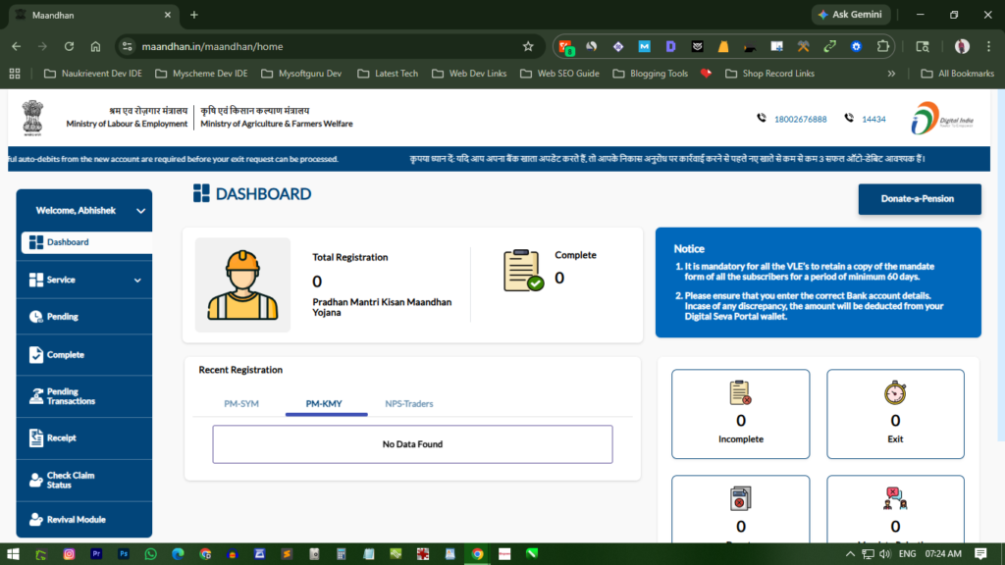Switch to the PM-SYM tab
The height and width of the screenshot is (565, 1005).
pyautogui.click(x=241, y=404)
